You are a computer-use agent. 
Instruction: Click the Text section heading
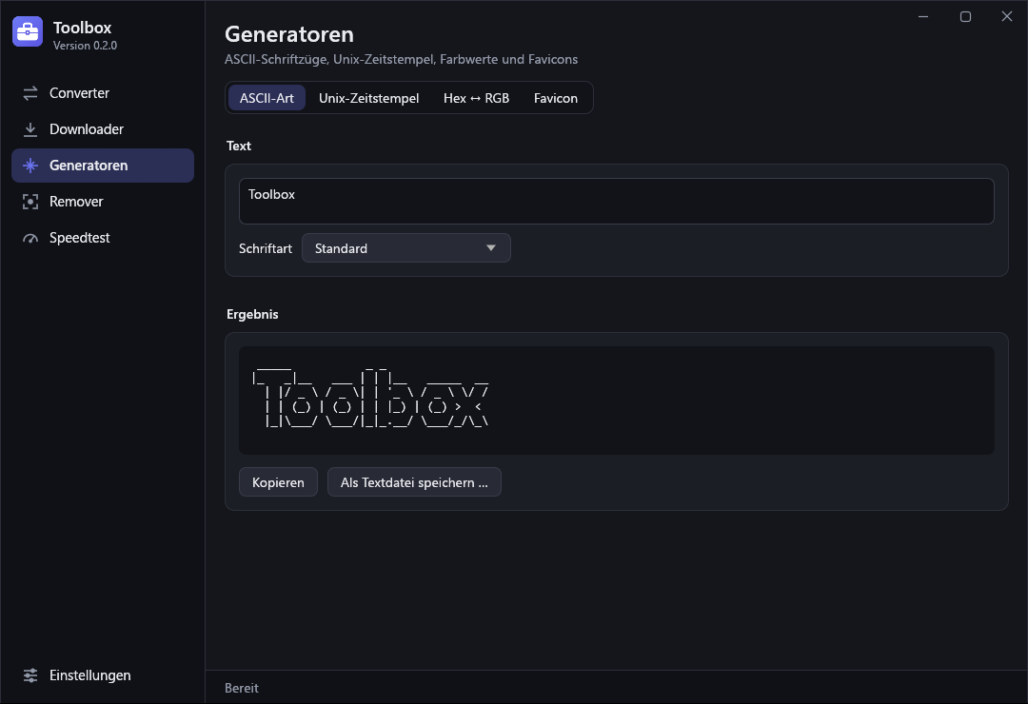(239, 146)
